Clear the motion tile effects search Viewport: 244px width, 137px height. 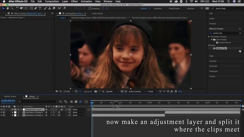[x=240, y=33]
